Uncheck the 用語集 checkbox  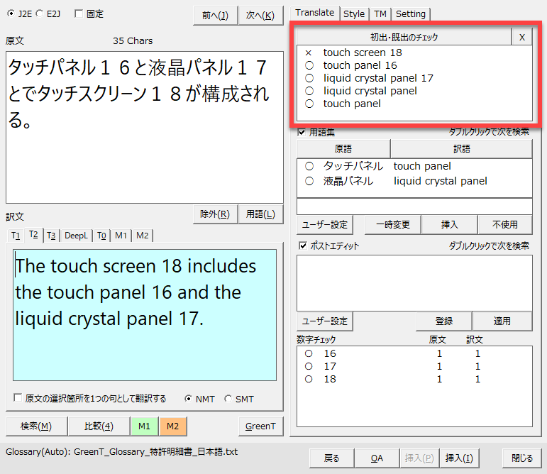click(x=302, y=132)
